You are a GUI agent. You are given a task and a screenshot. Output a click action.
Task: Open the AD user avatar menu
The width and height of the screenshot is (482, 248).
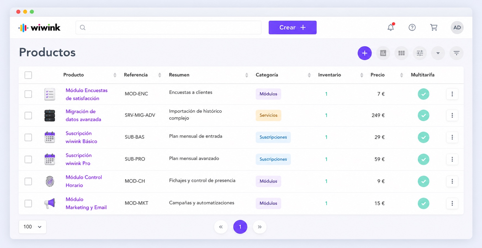pos(457,28)
